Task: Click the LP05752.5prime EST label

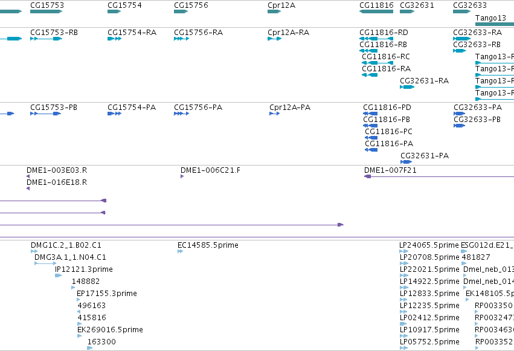Action: pyautogui.click(x=429, y=343)
